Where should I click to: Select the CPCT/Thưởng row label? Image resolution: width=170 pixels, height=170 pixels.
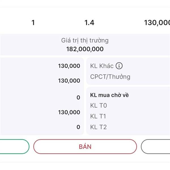pyautogui.click(x=110, y=77)
